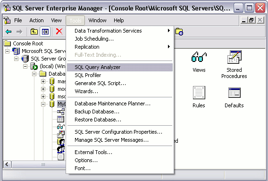
Task: Close the open Tools menu
Action: 75,20
